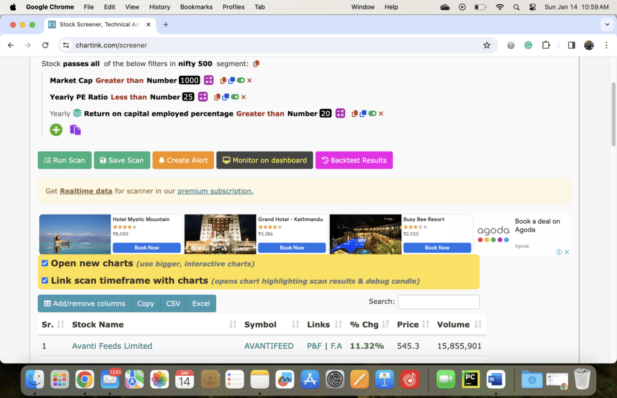
Task: Open calculator icon on Yearly PE Ratio filter
Action: [x=202, y=97]
